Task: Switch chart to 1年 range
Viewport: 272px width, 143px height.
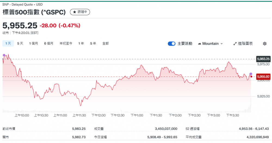Action: 81,43
